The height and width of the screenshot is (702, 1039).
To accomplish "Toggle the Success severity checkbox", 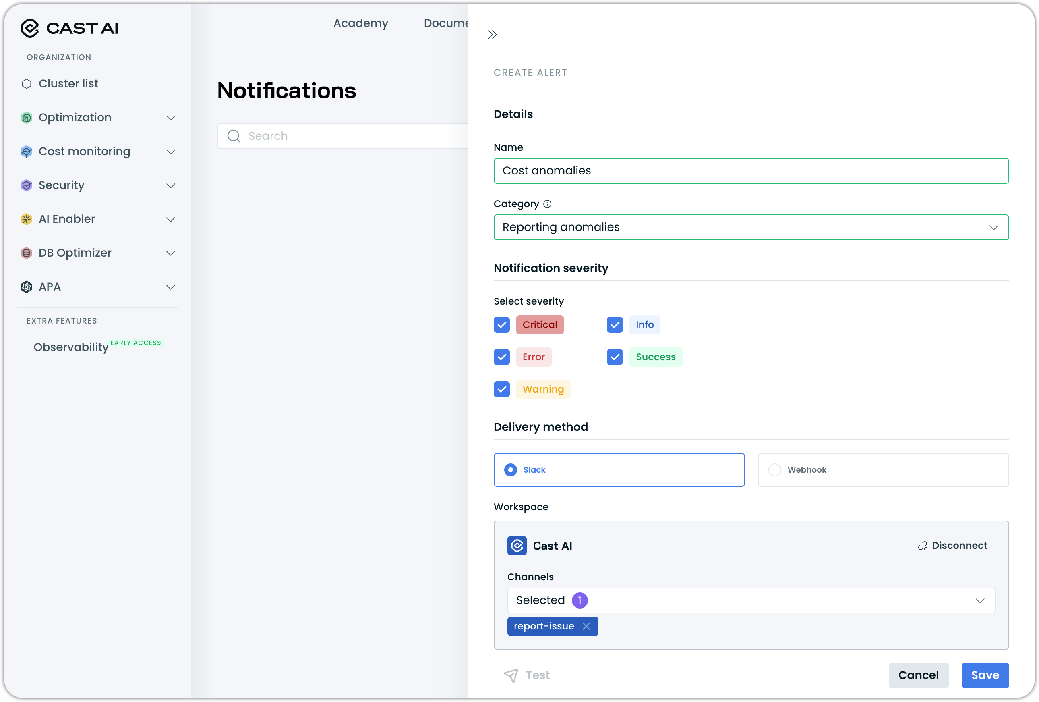I will click(x=615, y=357).
